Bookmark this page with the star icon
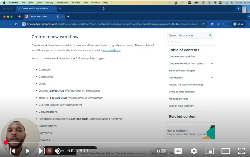Image resolution: width=250 pixels, height=157 pixels. tap(203, 24)
